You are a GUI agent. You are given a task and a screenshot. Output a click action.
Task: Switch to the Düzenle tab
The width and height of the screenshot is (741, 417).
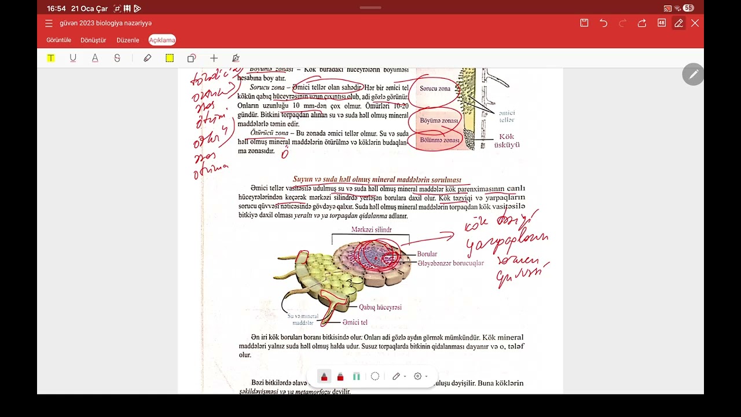128,40
